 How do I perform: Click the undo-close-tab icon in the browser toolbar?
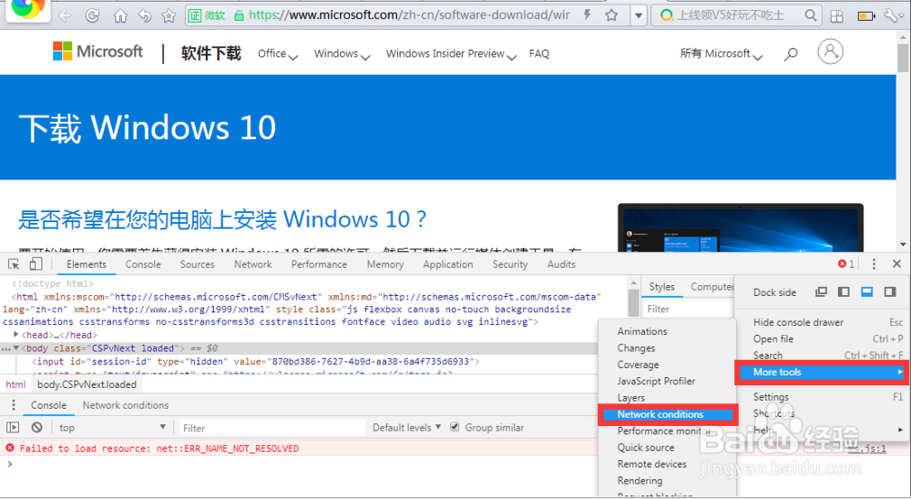145,15
